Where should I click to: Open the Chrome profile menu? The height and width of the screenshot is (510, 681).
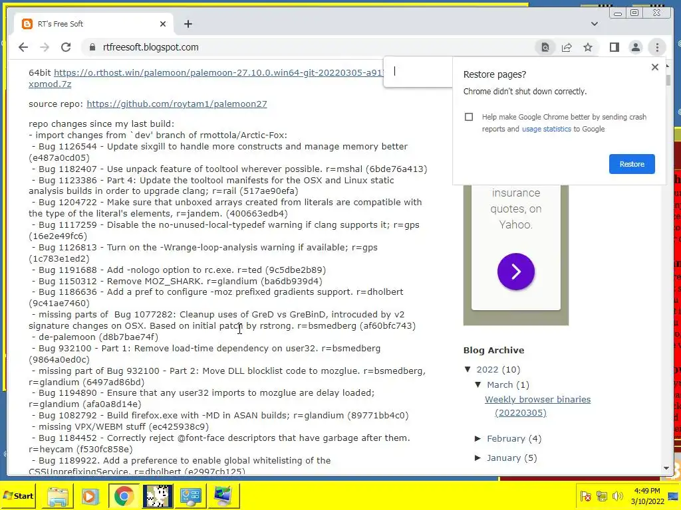635,47
